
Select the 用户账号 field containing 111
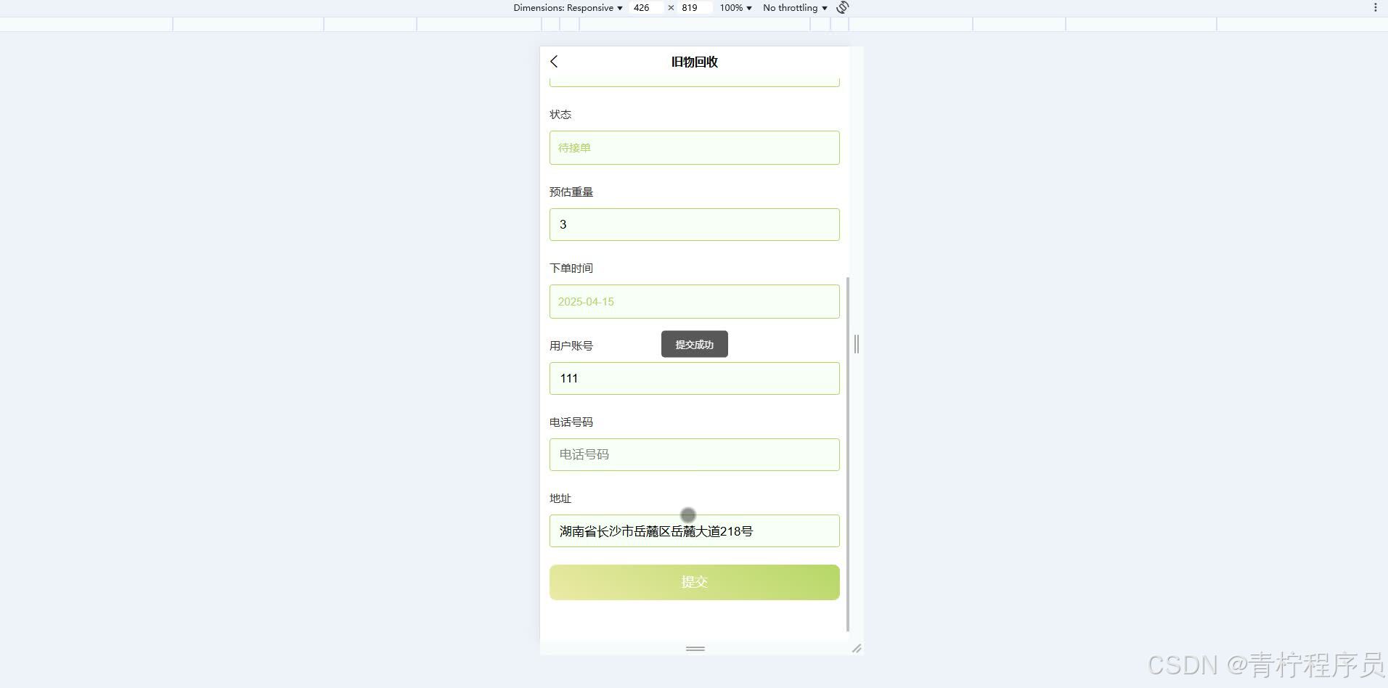[x=694, y=378]
